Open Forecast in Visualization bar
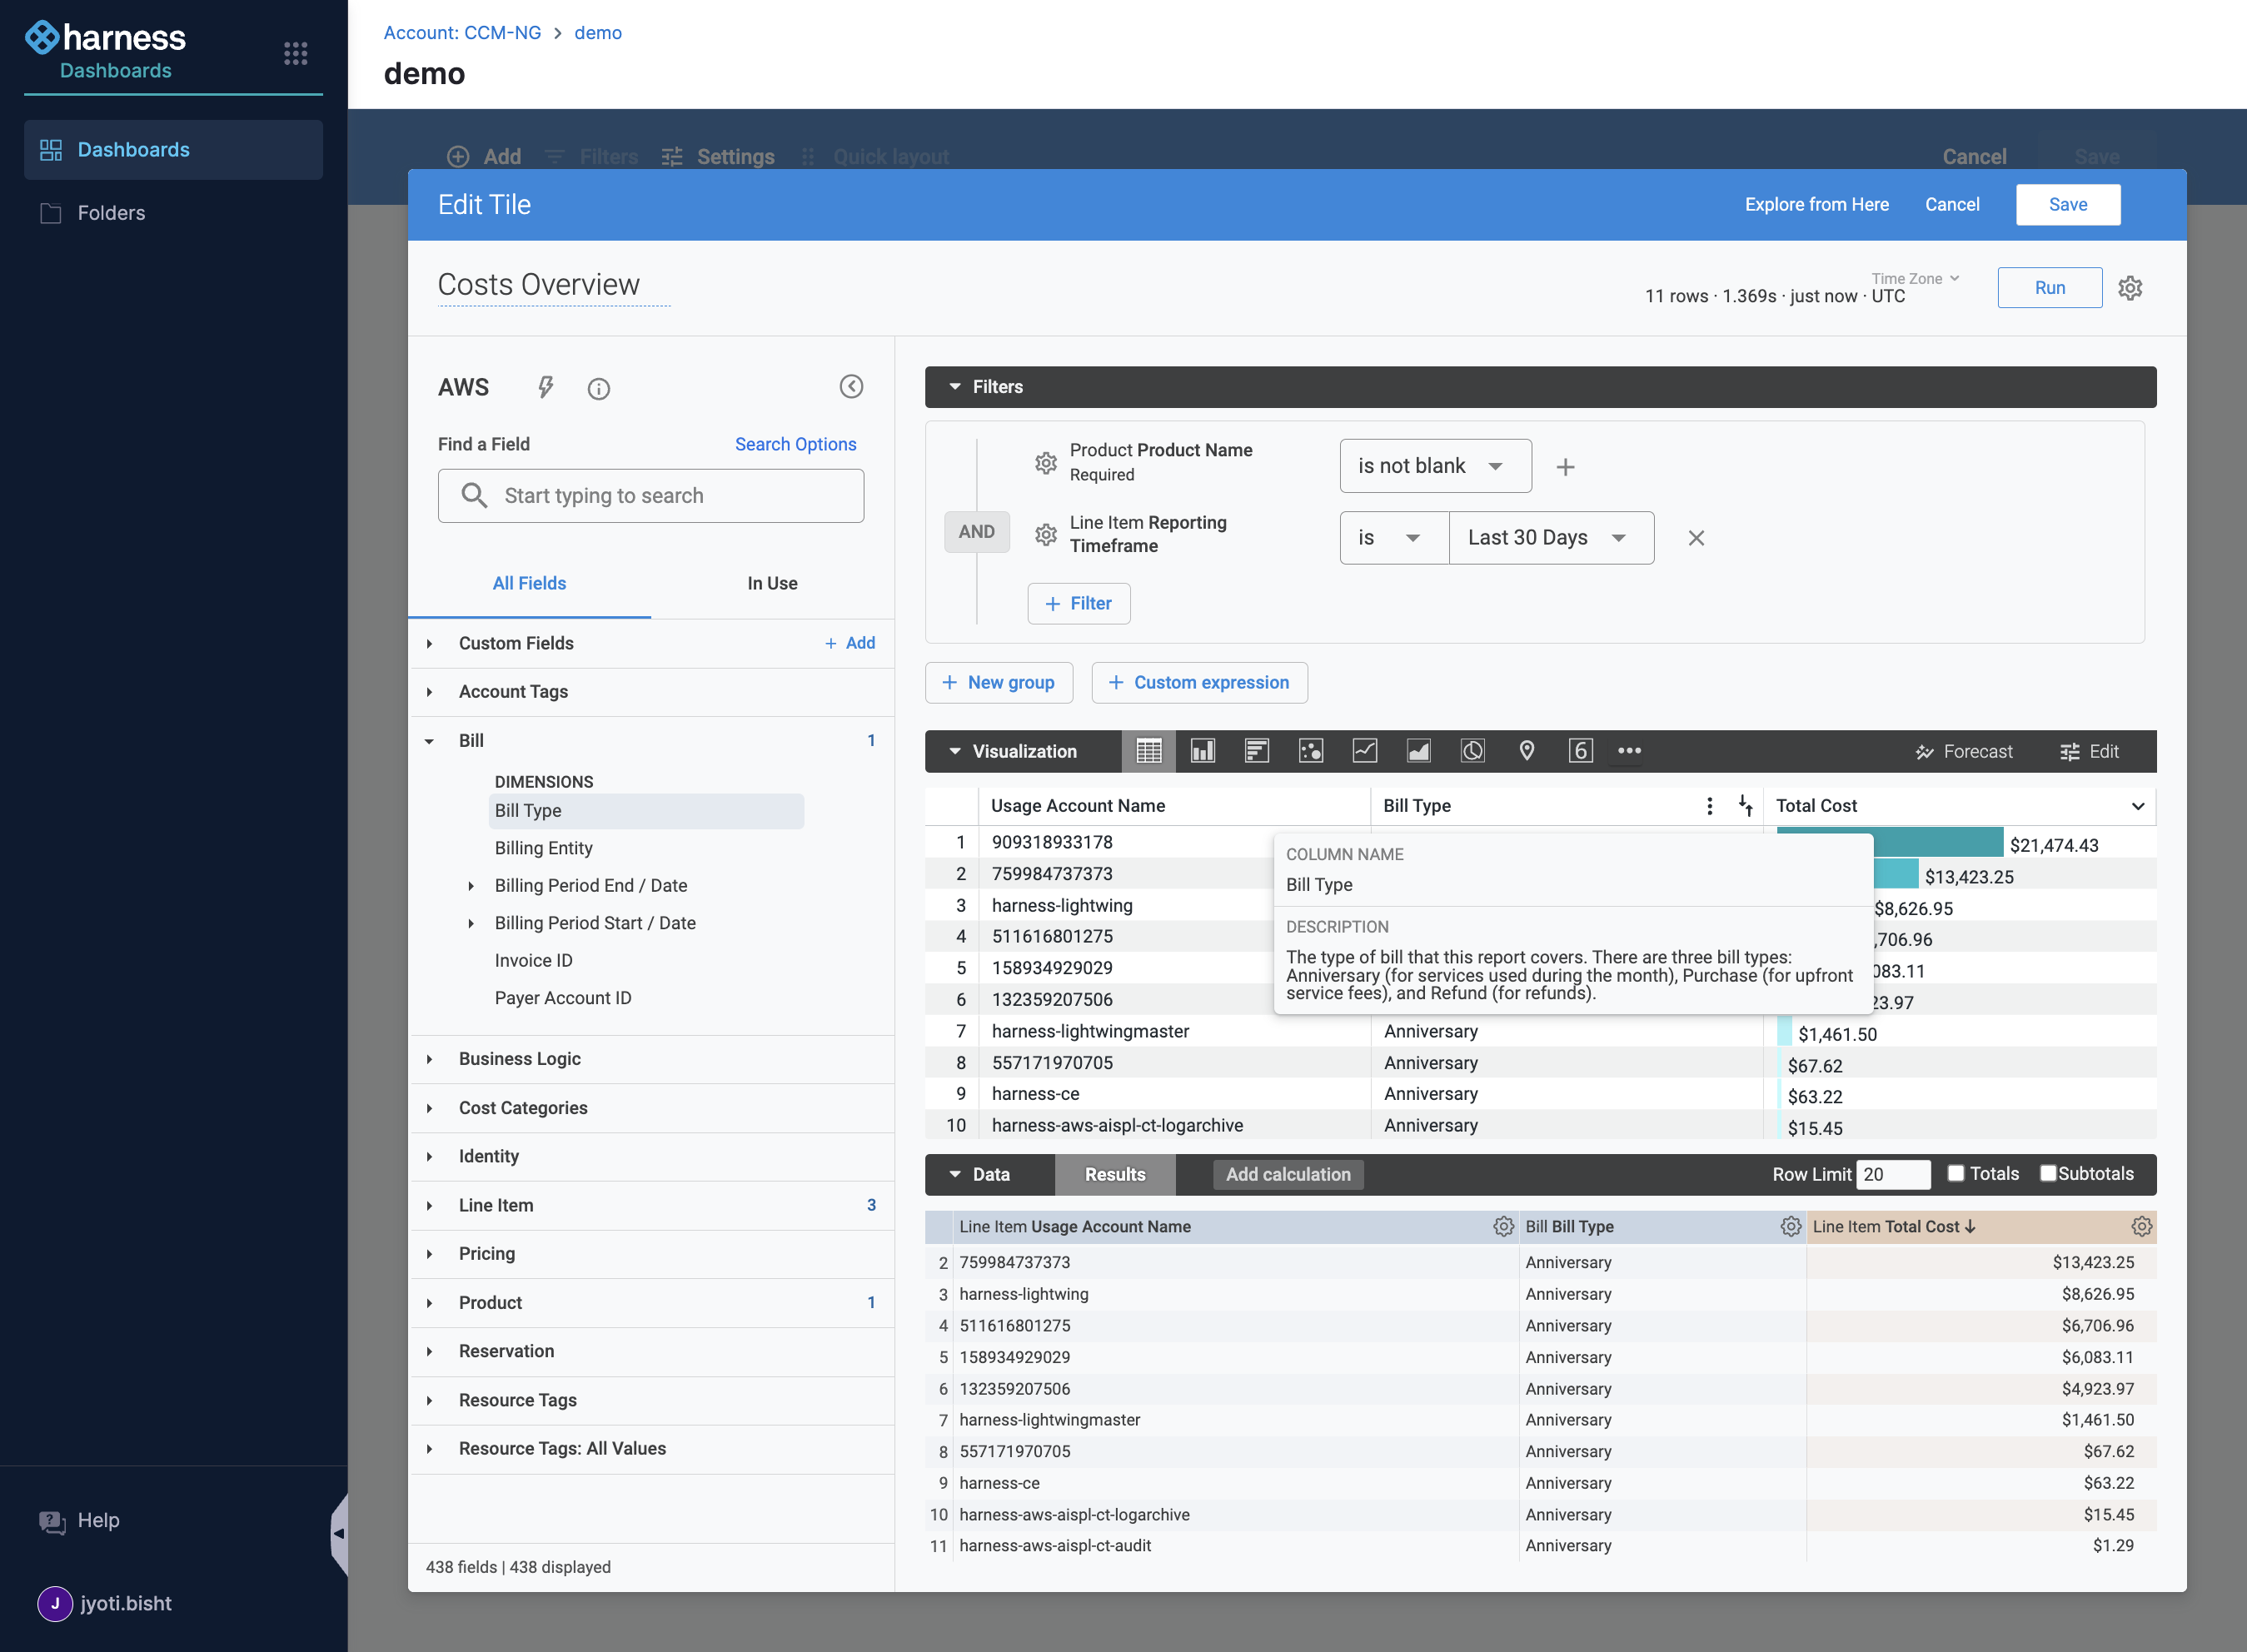Screen dimensions: 2247x1652 [1964, 751]
